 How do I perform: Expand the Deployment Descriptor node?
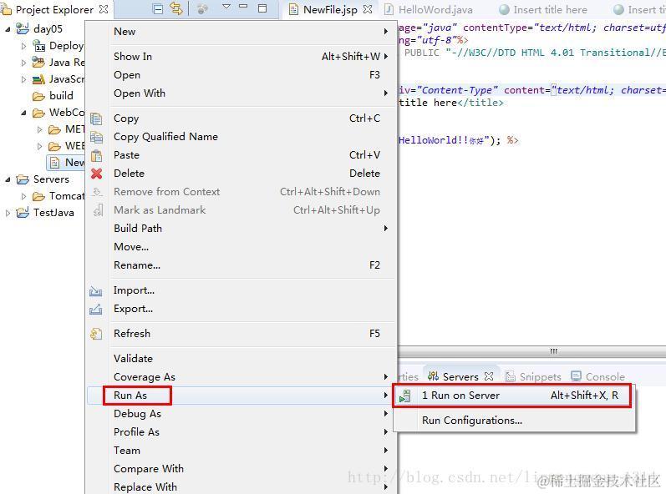point(23,46)
